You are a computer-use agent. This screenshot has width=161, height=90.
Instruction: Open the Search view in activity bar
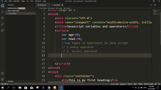pos(3,12)
